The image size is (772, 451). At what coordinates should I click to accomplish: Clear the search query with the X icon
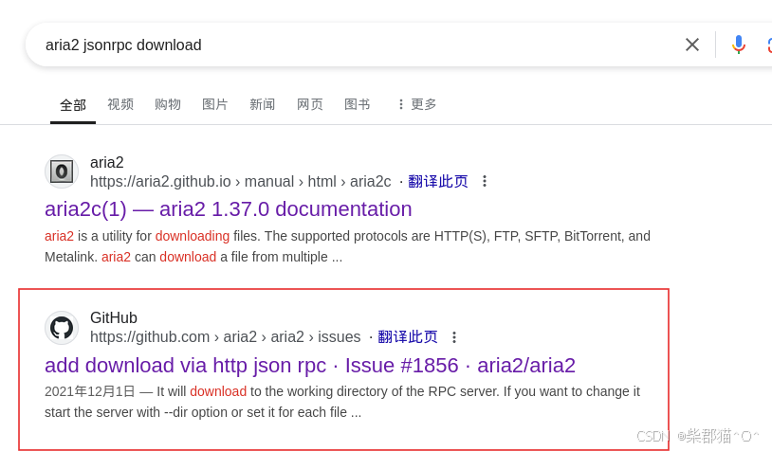[691, 45]
